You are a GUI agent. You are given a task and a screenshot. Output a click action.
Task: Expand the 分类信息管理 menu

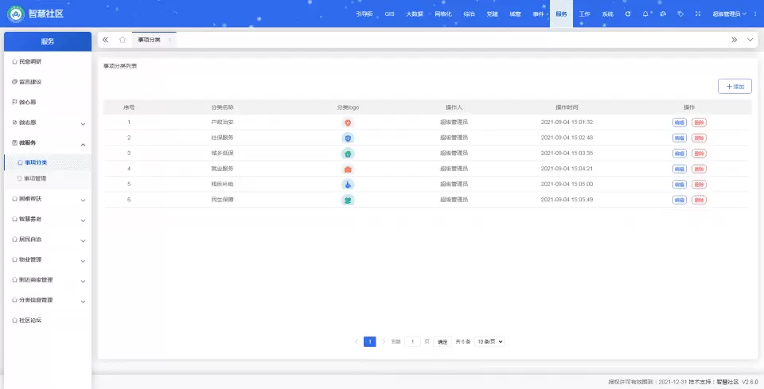point(47,301)
